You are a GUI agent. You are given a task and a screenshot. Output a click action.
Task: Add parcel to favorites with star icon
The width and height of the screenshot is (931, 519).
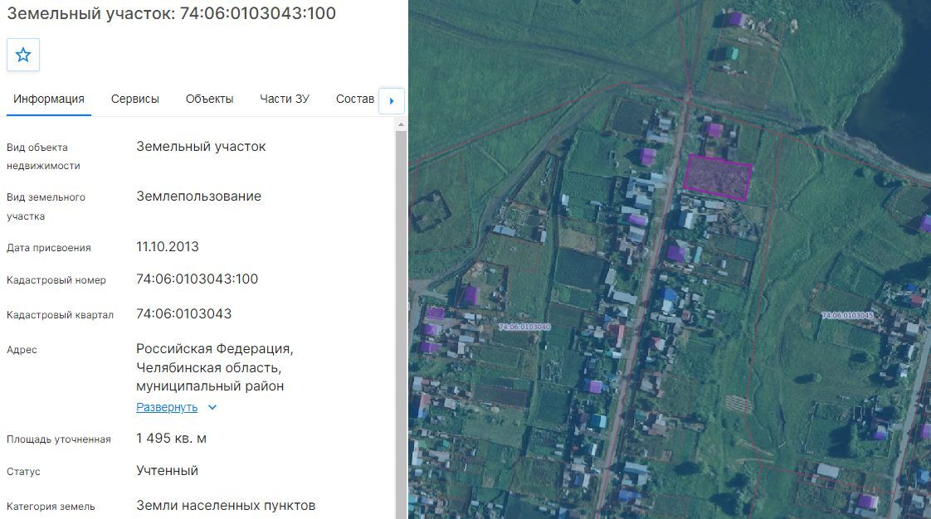pyautogui.click(x=23, y=56)
